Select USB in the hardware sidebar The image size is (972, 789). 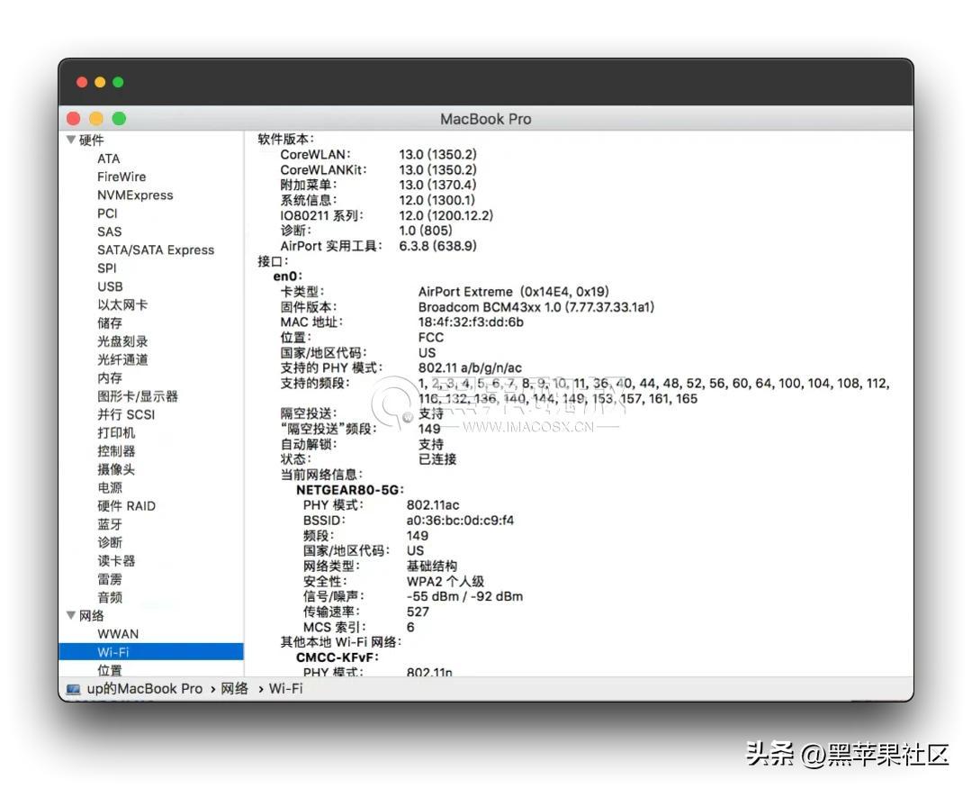pos(108,286)
